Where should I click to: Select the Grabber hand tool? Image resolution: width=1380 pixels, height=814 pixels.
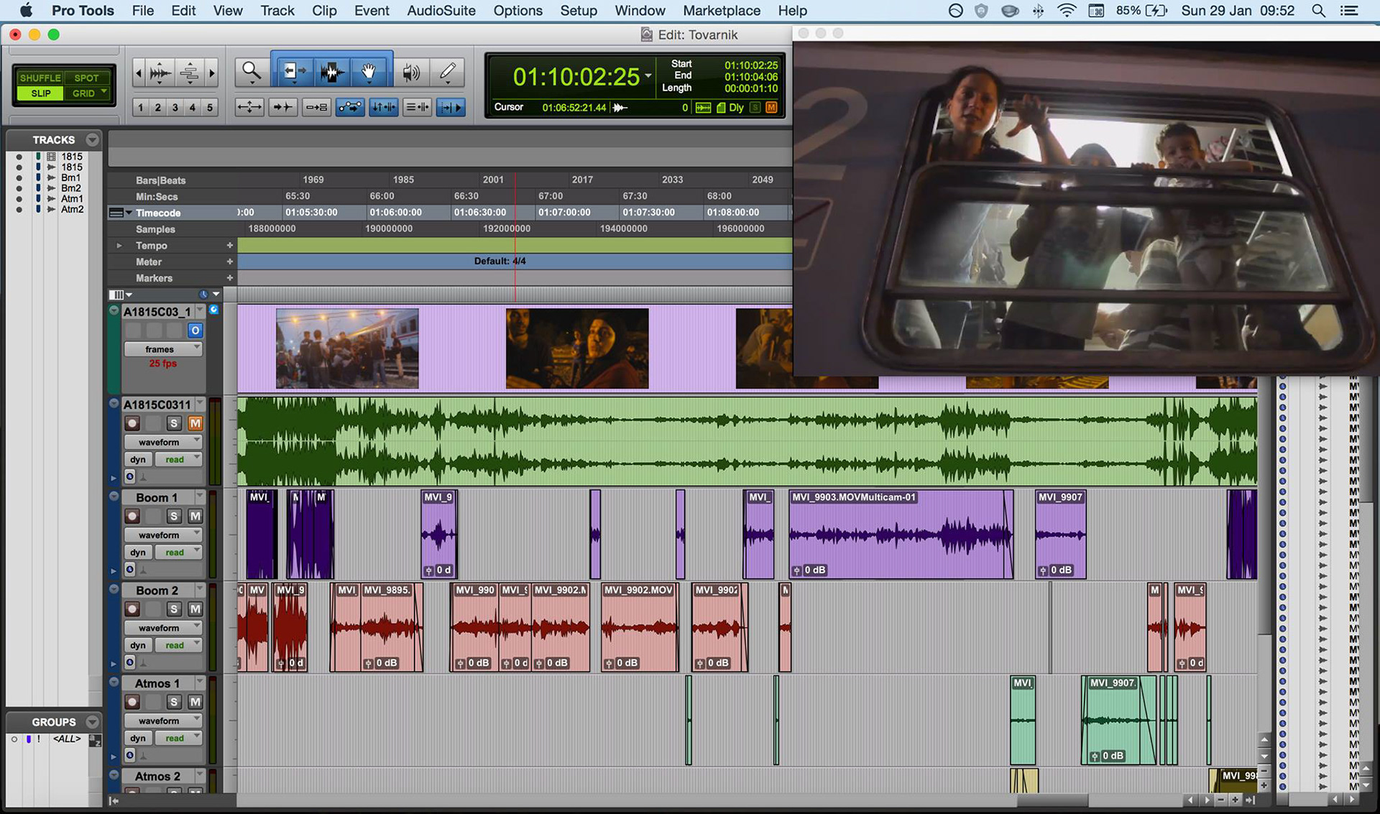coord(369,71)
